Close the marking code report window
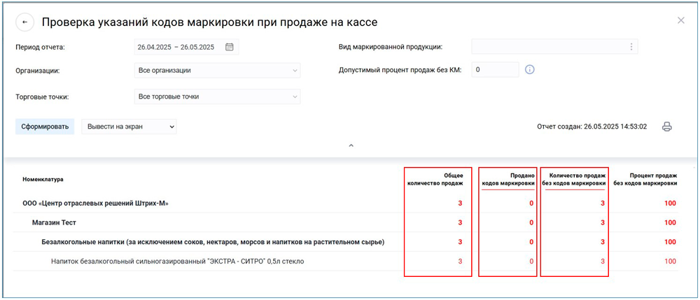 point(680,21)
